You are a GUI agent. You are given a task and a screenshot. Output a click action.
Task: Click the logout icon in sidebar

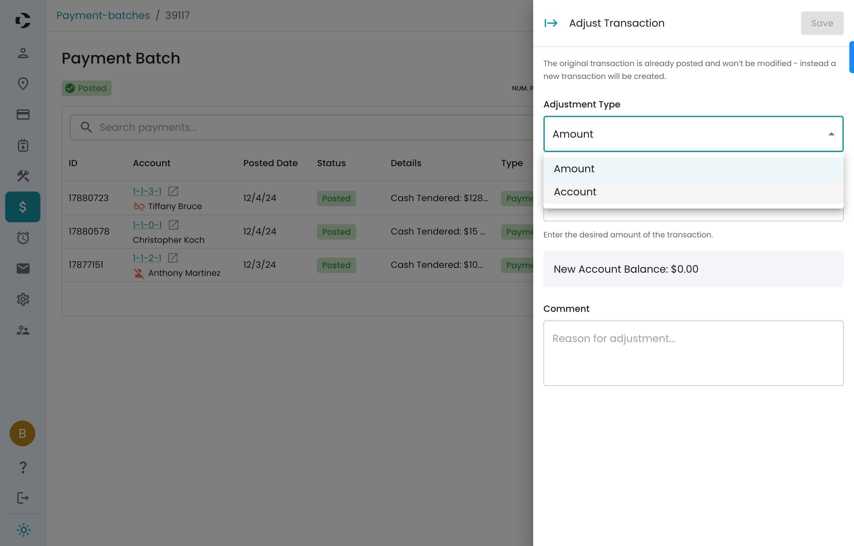tap(23, 498)
